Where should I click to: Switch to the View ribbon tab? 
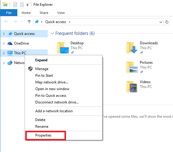coord(61,13)
